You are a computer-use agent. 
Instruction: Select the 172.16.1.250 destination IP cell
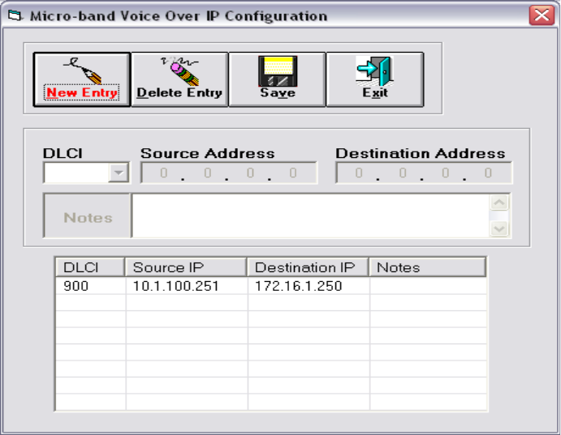[x=308, y=286]
